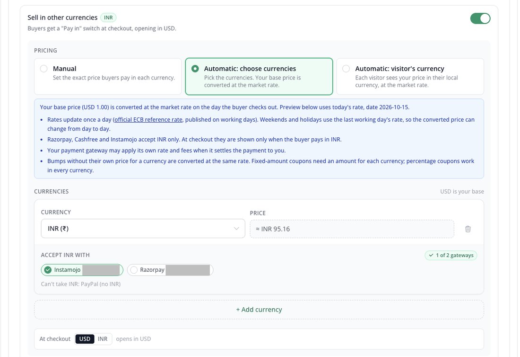Toggle off Sell in other currencies switch
Screen dimensions: 520x357
pyautogui.click(x=480, y=18)
